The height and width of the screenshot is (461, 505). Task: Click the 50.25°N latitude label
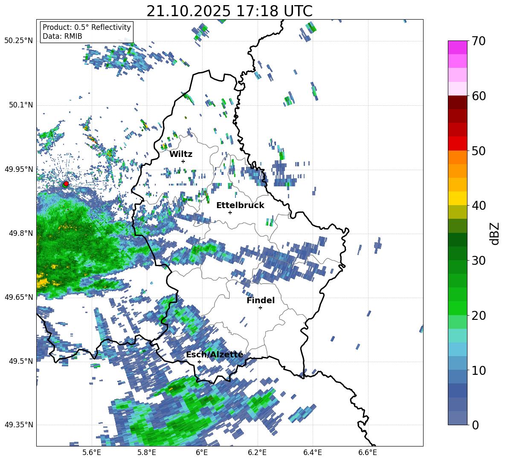(19, 41)
